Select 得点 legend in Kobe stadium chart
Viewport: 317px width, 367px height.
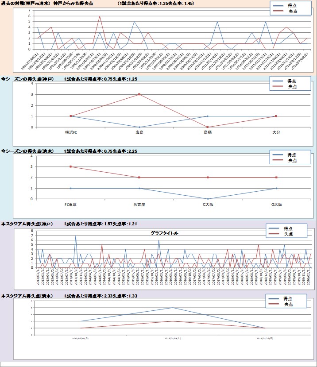[x=289, y=228]
